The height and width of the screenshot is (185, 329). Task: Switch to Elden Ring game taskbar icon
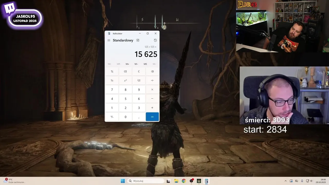(199, 181)
